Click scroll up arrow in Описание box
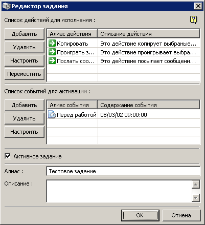The height and width of the screenshot is (225, 205). click(196, 185)
